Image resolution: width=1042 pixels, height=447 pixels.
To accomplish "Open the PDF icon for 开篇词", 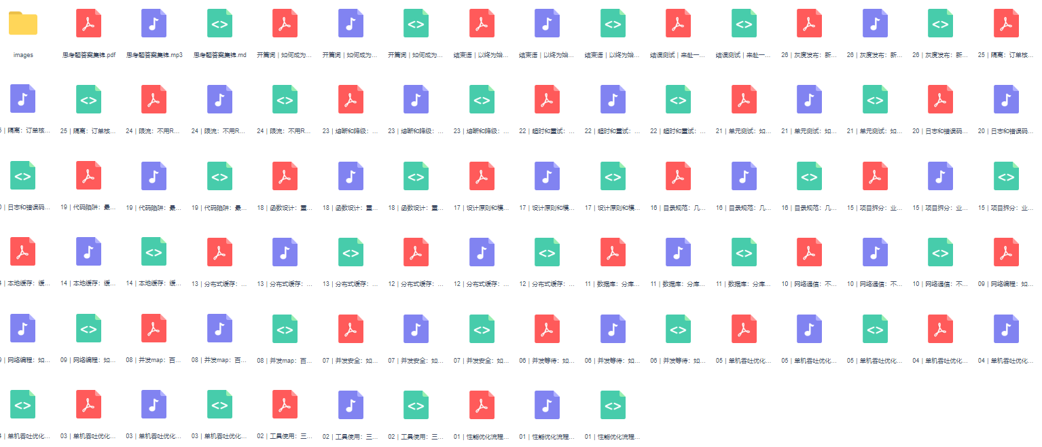I will pos(285,24).
